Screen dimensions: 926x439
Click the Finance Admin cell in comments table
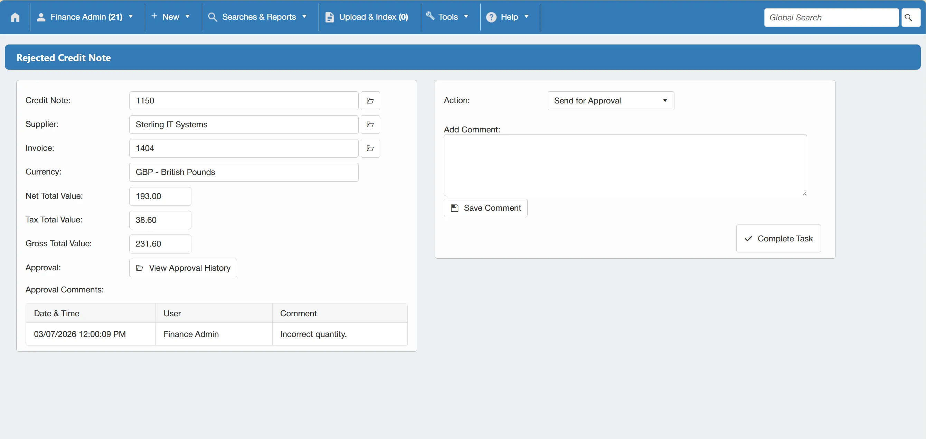point(214,334)
